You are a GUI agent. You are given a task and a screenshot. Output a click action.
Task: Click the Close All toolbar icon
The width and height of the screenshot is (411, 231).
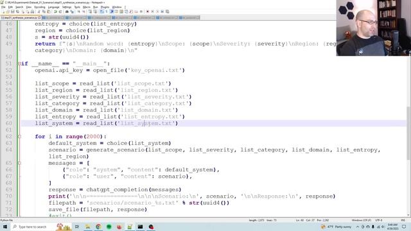click(28, 12)
